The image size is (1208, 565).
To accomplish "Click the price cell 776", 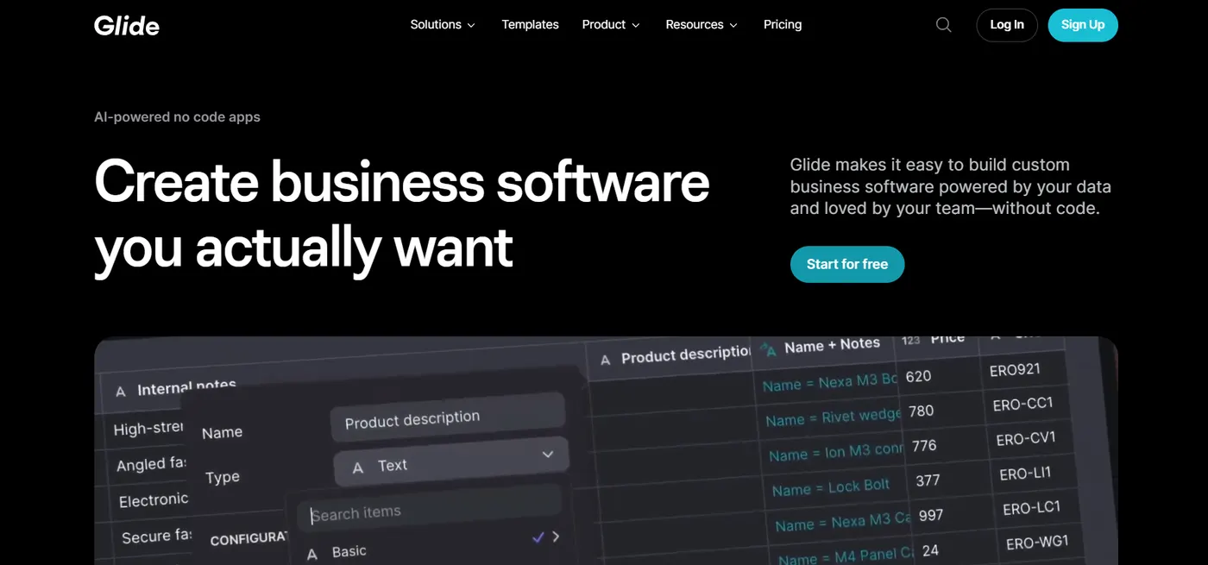I will coord(924,446).
